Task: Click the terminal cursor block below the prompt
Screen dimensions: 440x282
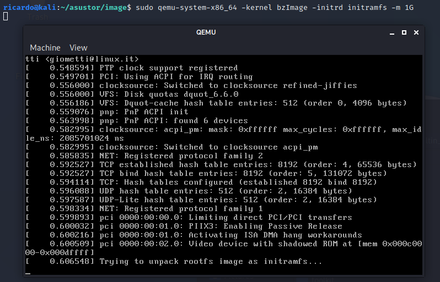Action: point(5,16)
